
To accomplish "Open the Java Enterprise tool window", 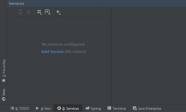I will [147, 108].
